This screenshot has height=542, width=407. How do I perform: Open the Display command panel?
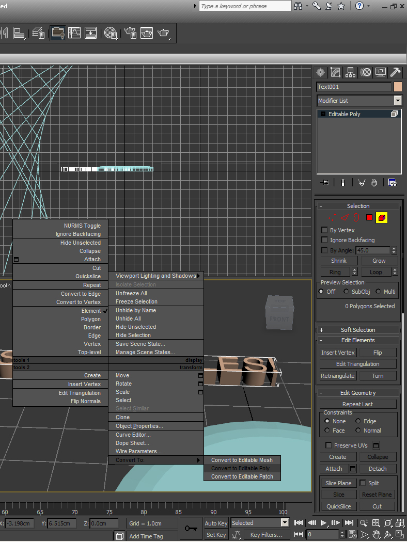(380, 72)
